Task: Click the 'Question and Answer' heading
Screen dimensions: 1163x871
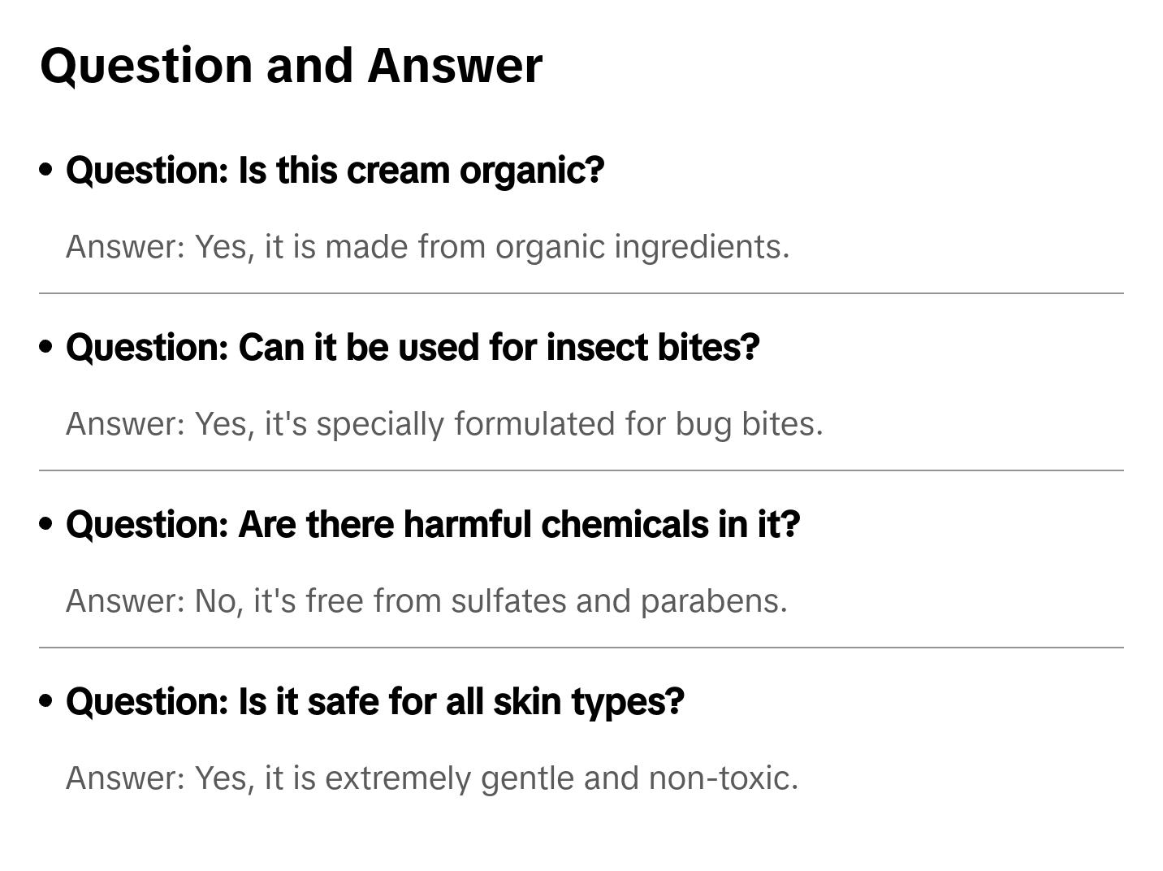Action: [x=291, y=65]
